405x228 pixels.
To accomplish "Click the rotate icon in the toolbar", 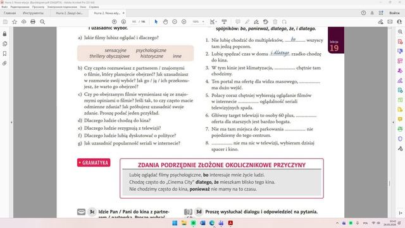I will point(284,22).
